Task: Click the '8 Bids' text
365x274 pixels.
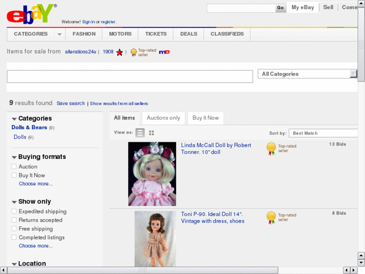Action: click(x=339, y=213)
